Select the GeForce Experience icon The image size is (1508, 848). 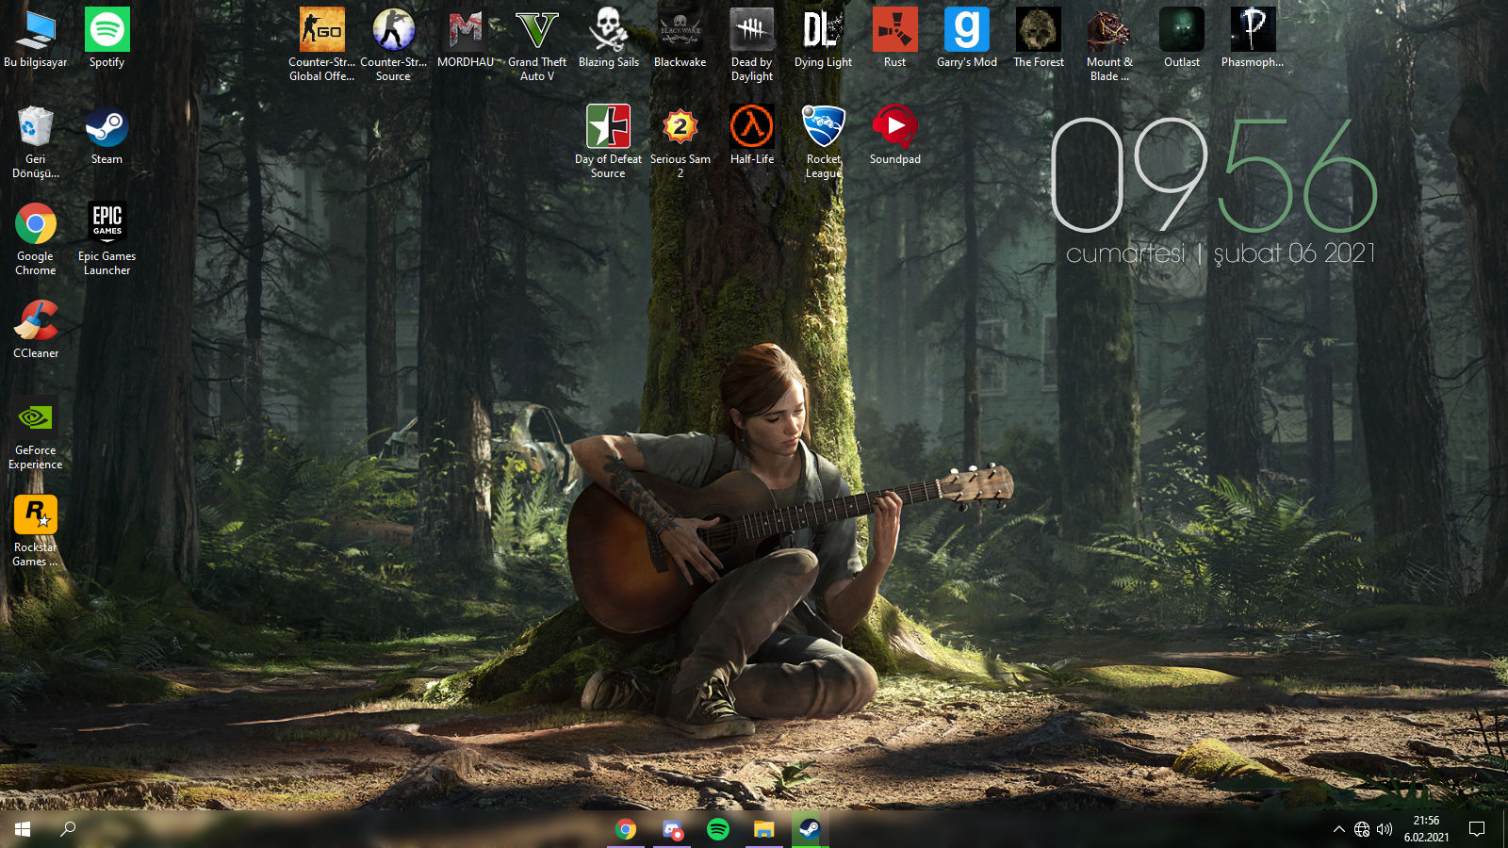tap(36, 418)
